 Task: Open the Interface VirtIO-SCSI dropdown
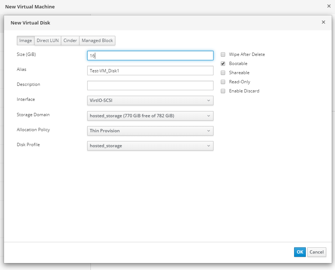[x=150, y=100]
